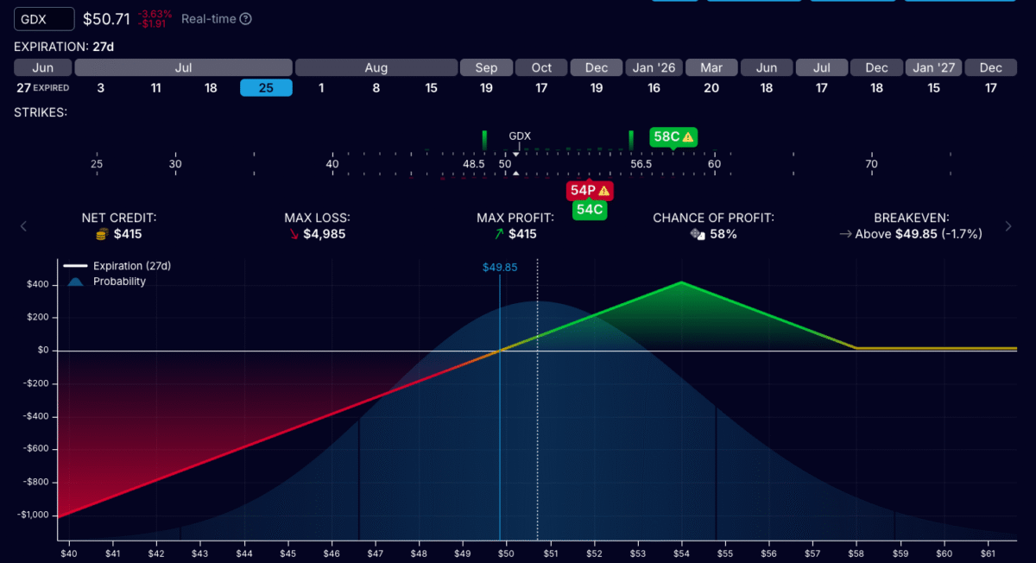The height and width of the screenshot is (563, 1036).
Task: Click the 58C marker on strike slider
Action: pos(666,136)
